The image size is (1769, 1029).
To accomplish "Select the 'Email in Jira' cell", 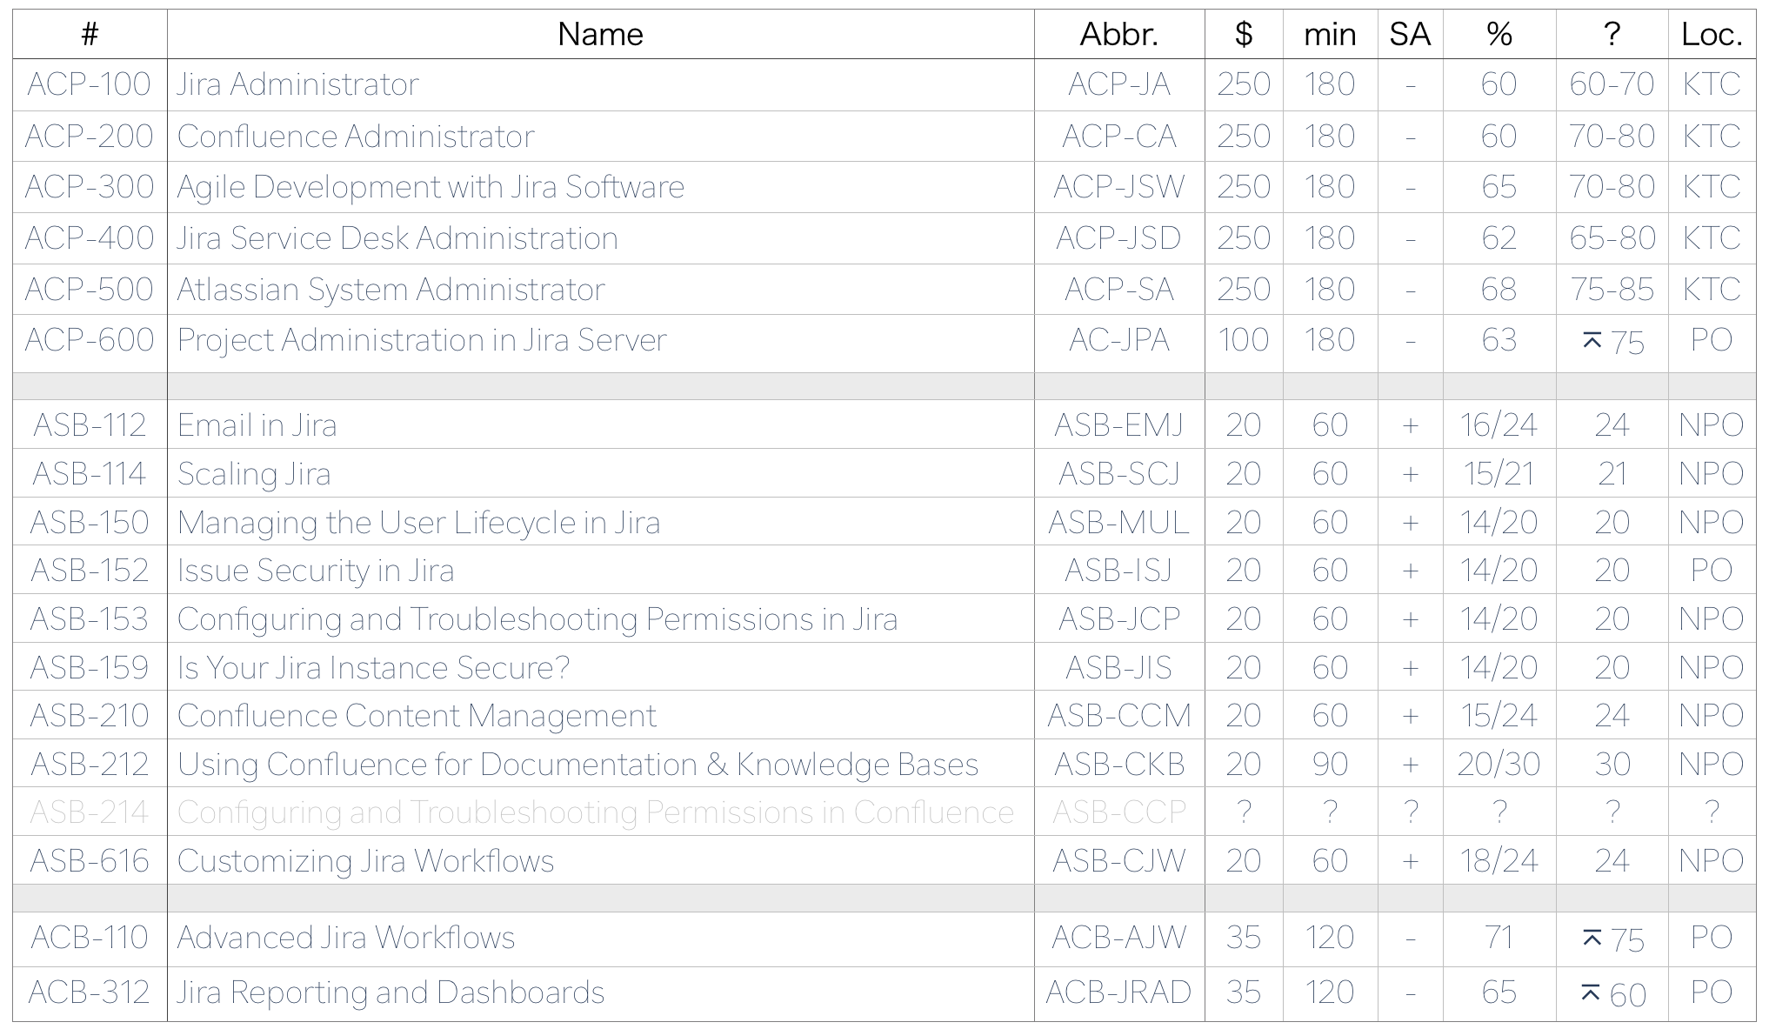I will tap(600, 424).
